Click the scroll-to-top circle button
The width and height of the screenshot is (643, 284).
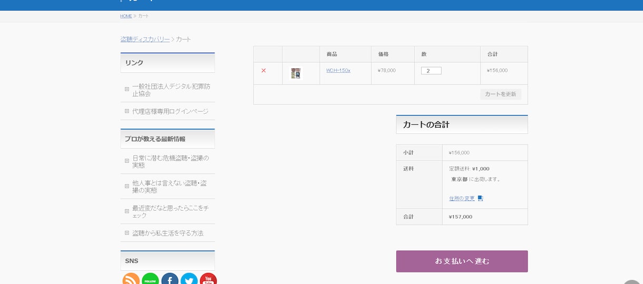click(x=632, y=281)
